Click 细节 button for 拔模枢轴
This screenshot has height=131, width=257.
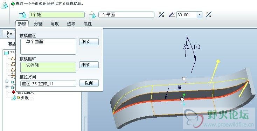pos(89,65)
